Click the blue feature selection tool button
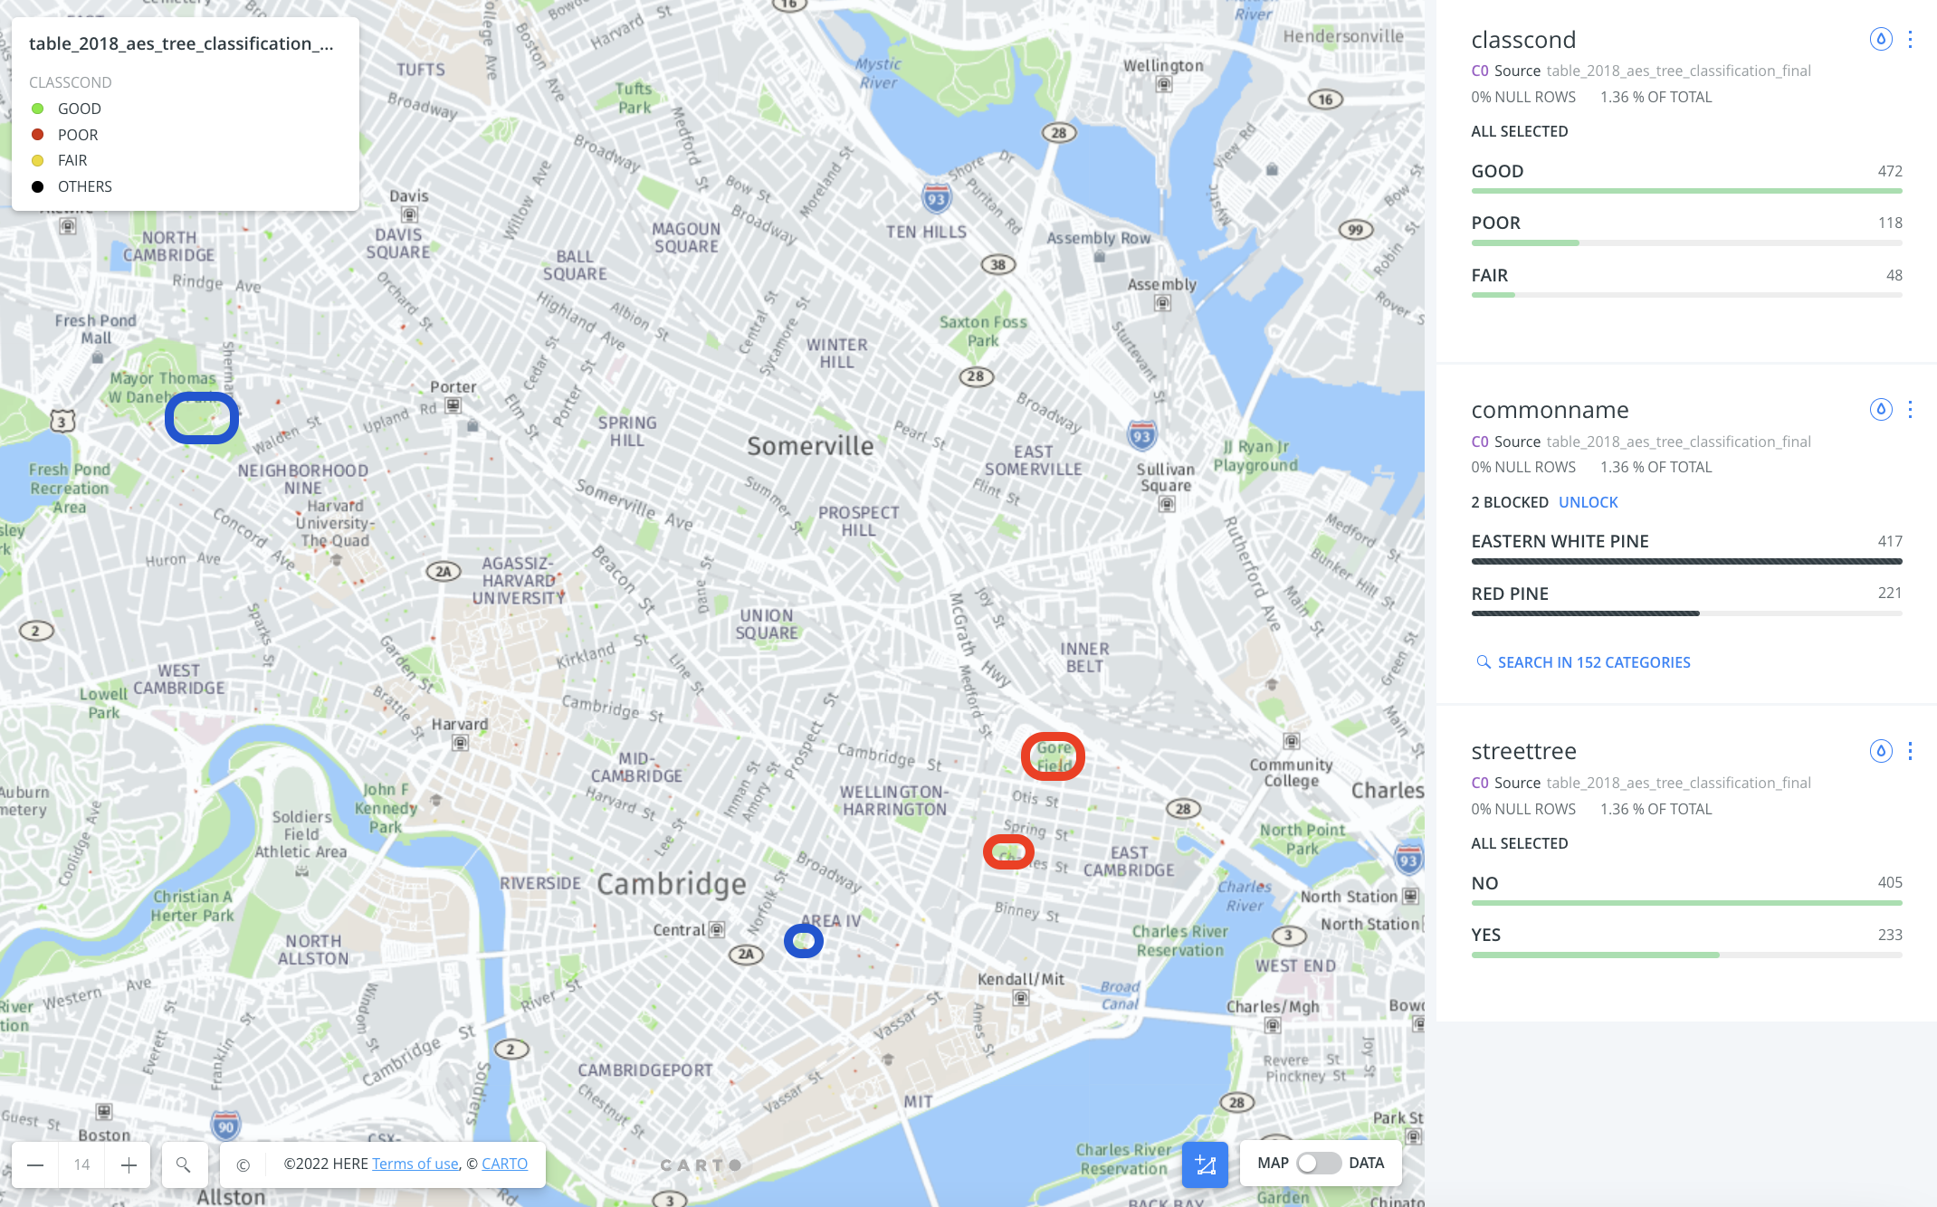 1205,1164
